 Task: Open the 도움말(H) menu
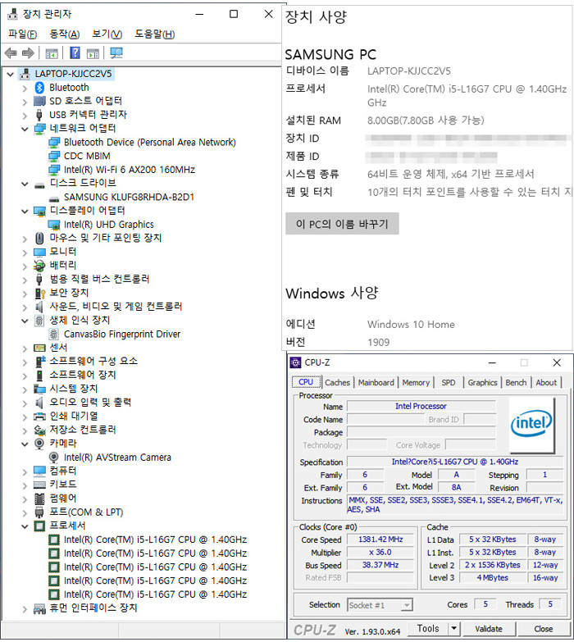click(155, 34)
